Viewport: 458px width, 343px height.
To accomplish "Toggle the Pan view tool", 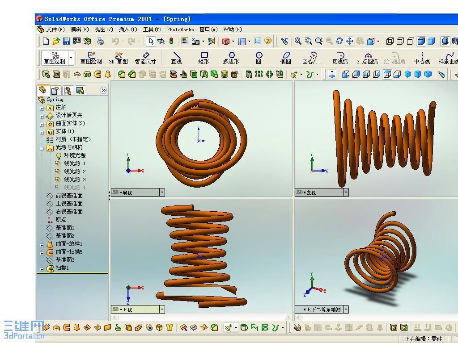I will [350, 41].
